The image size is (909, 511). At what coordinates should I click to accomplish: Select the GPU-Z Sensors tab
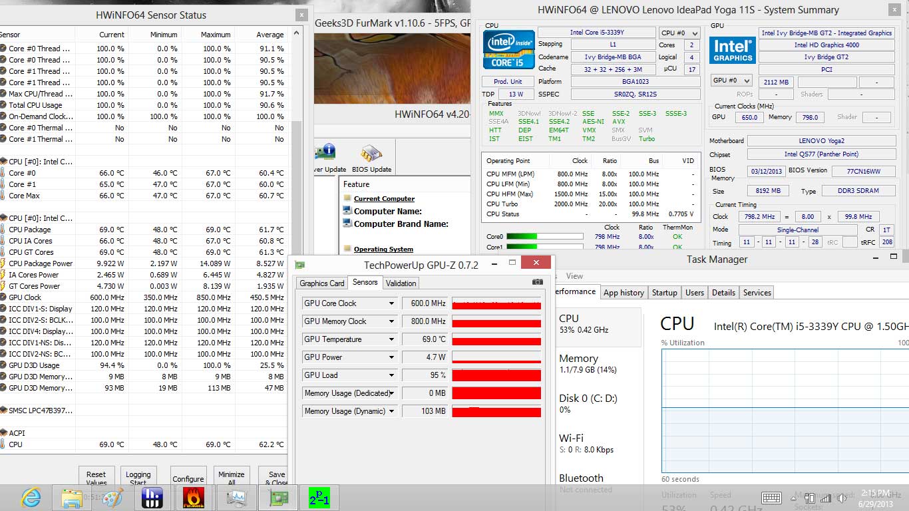pos(365,282)
